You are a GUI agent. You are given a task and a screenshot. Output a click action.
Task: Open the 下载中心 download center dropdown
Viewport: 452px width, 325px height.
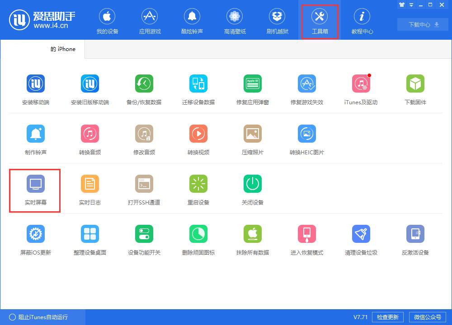tap(422, 25)
